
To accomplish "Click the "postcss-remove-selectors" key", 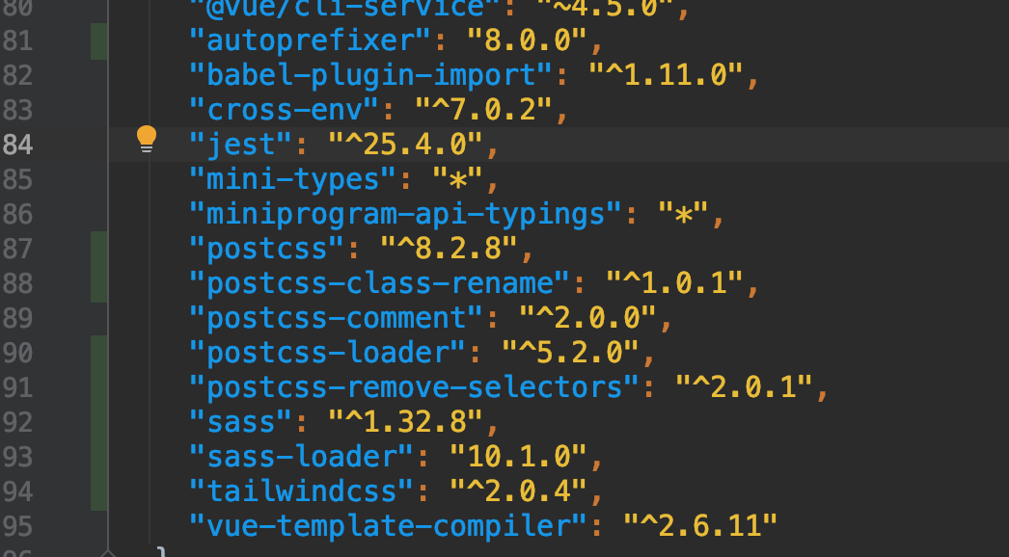I will 414,387.
